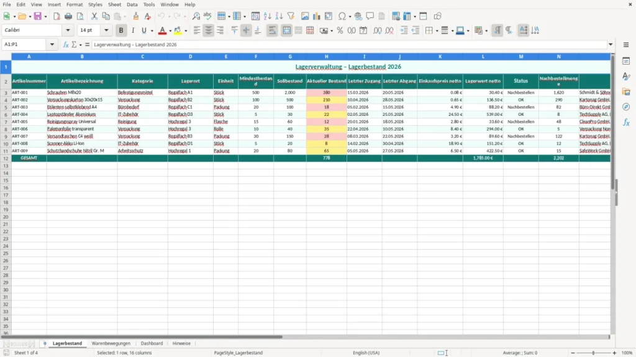Click Freeze Rows and Columns icon

tap(407, 16)
